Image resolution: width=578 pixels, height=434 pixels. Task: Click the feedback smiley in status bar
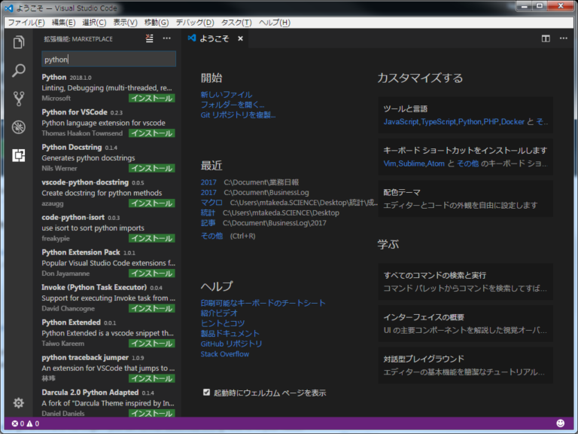tap(560, 423)
